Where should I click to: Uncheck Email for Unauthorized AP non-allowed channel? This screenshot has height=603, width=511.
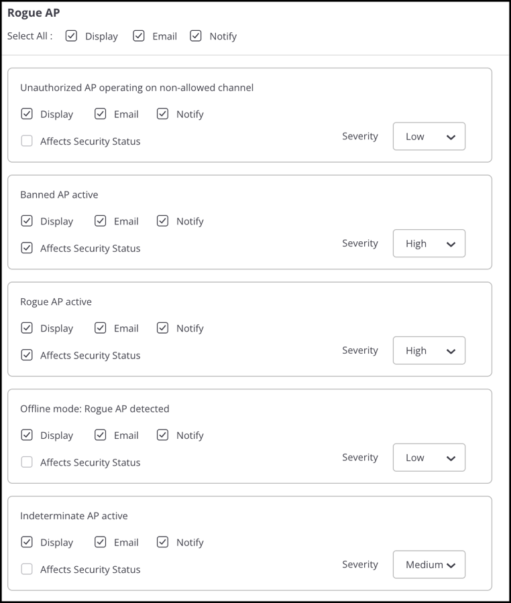100,114
